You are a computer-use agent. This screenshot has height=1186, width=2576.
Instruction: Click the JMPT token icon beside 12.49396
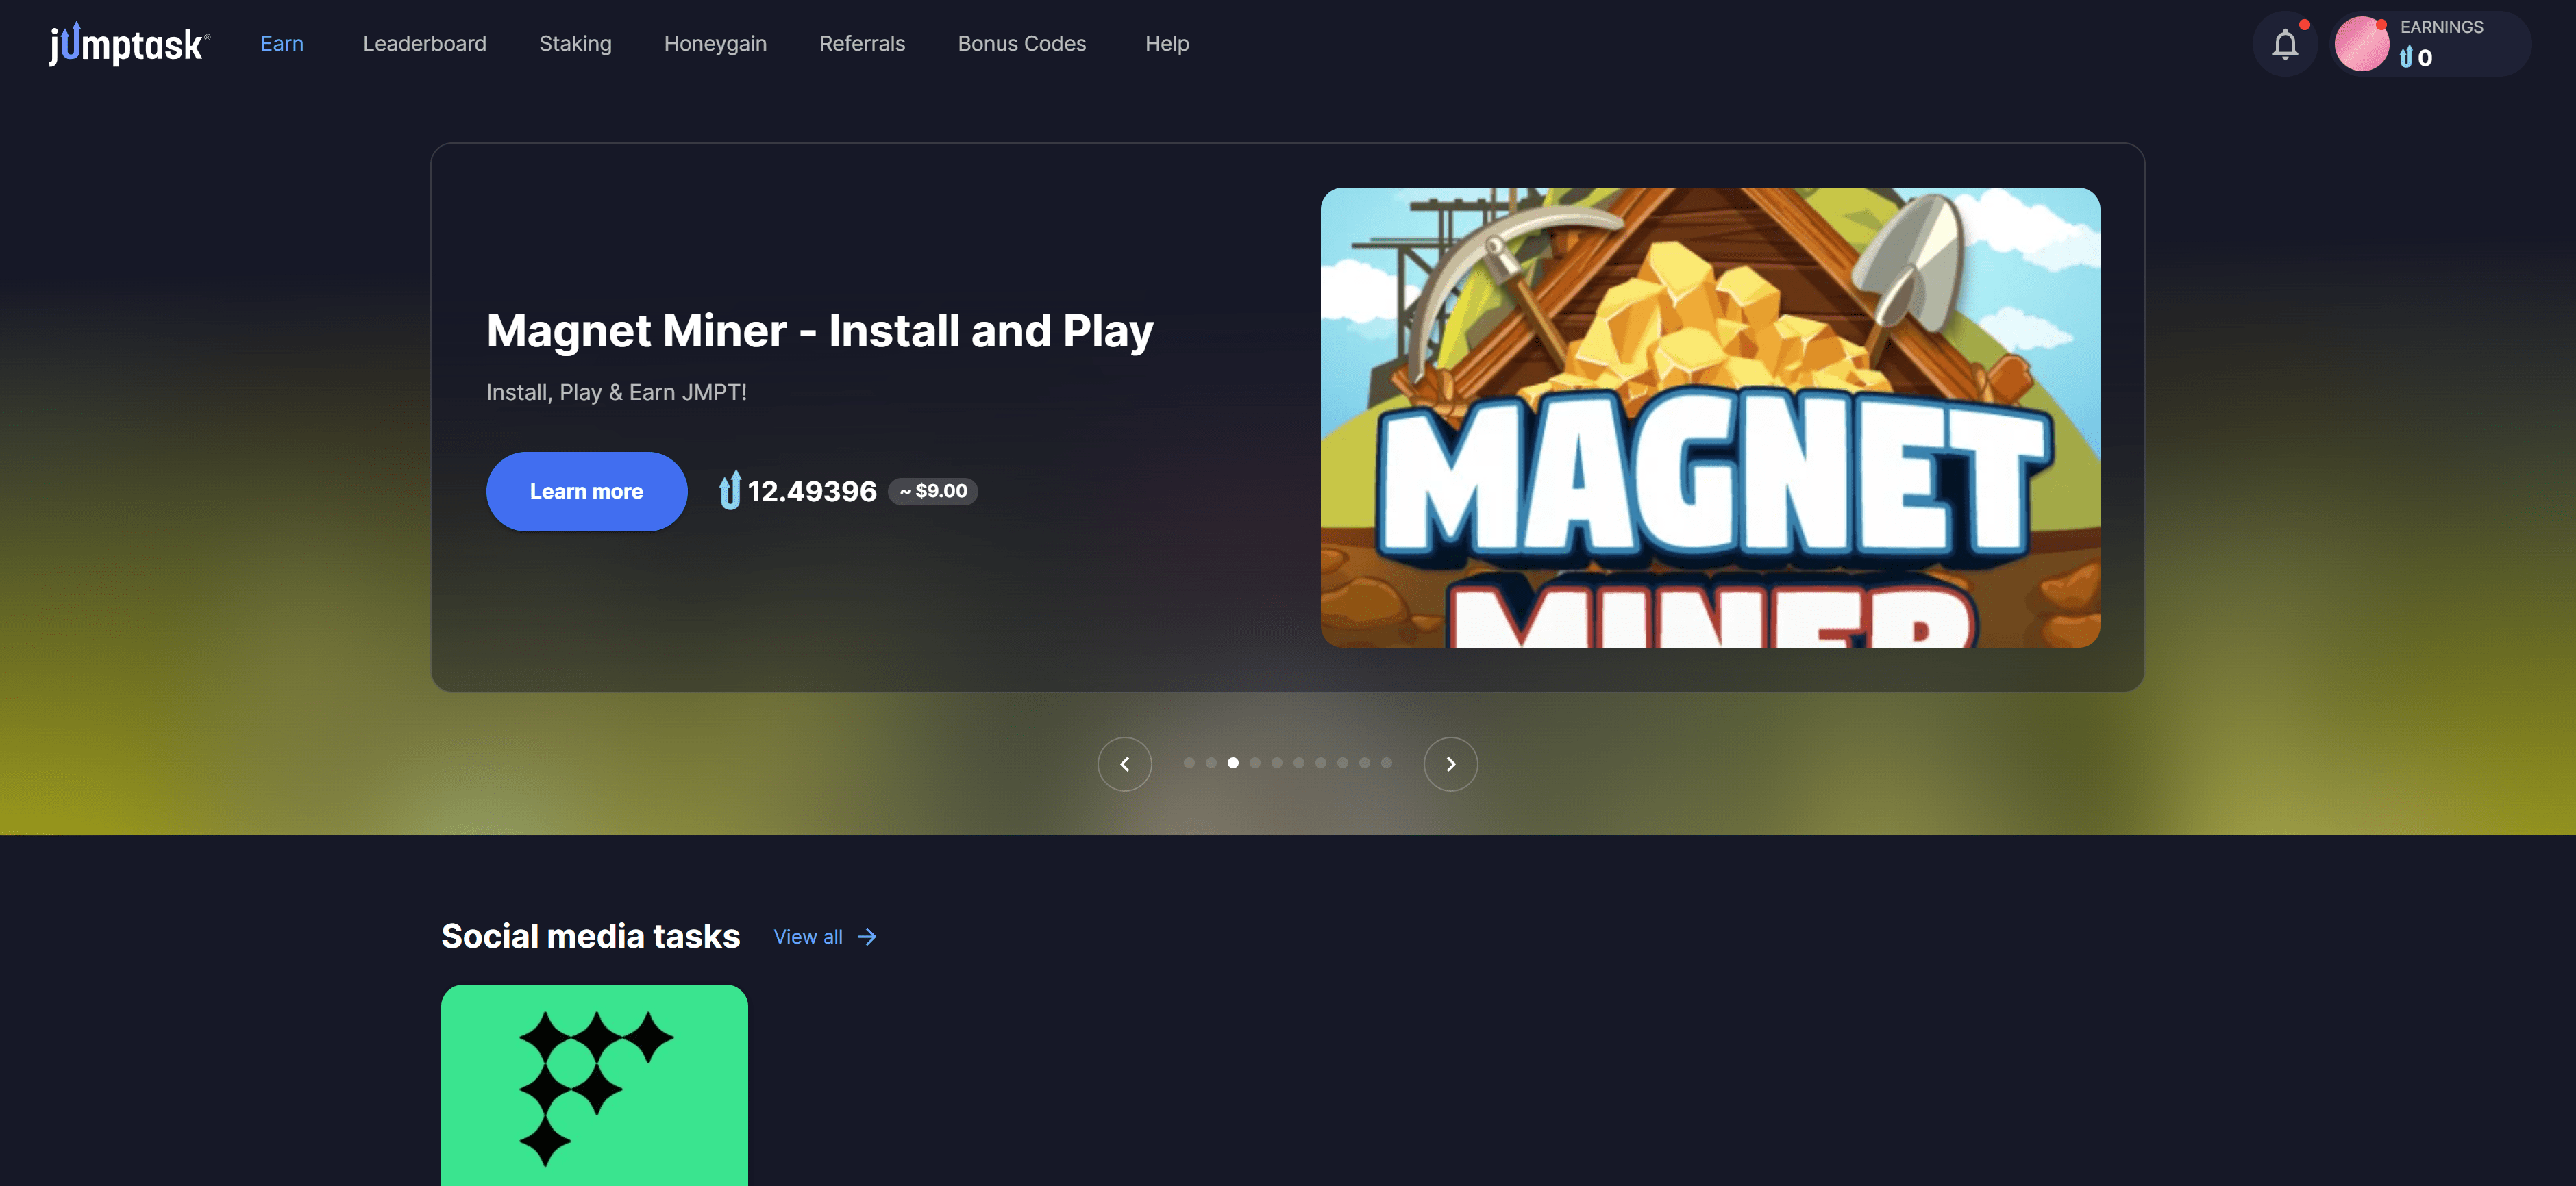(730, 490)
